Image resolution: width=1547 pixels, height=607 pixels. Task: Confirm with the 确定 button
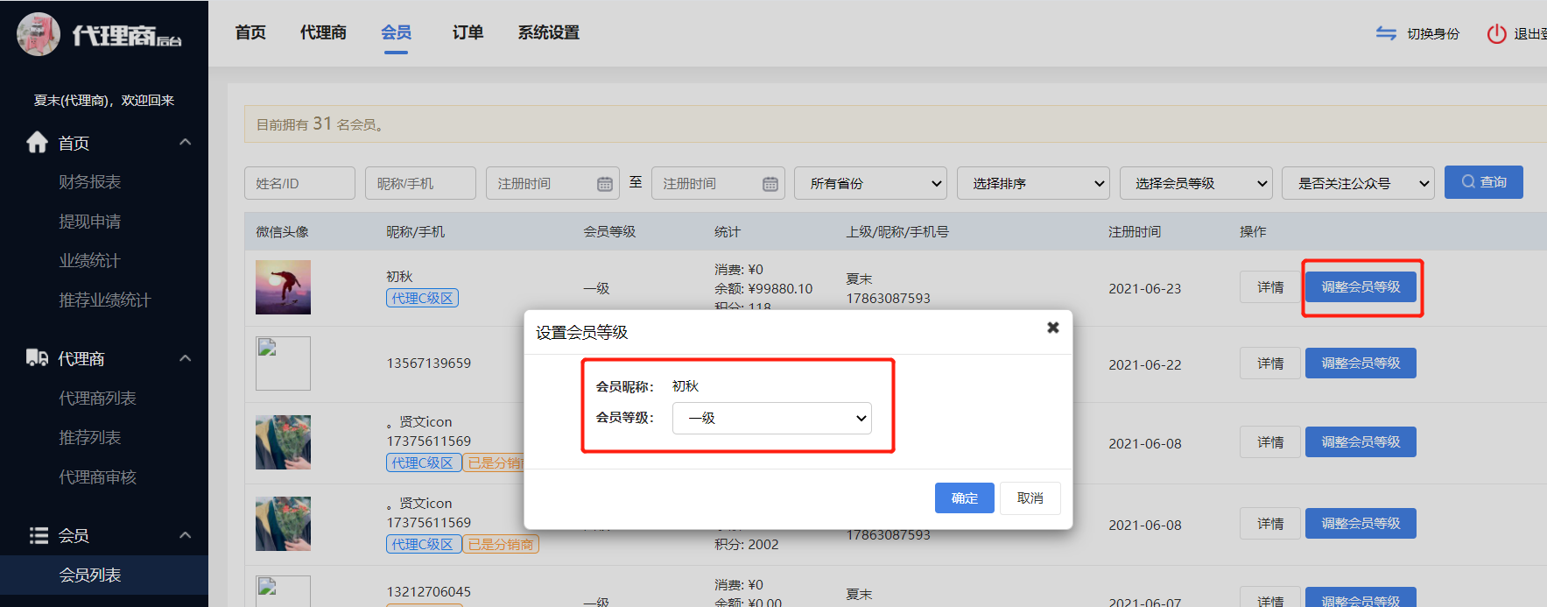[964, 498]
